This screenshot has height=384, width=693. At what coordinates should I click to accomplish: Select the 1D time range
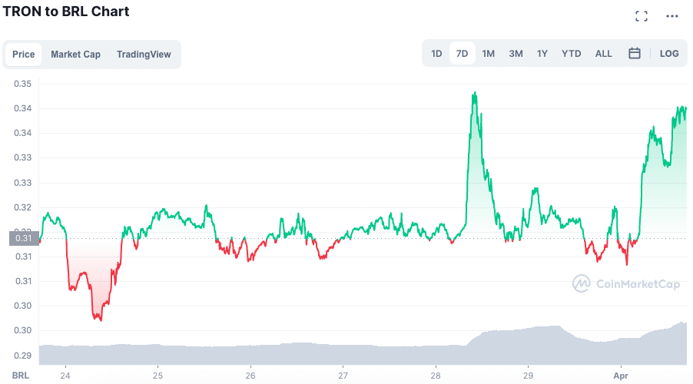tap(436, 54)
